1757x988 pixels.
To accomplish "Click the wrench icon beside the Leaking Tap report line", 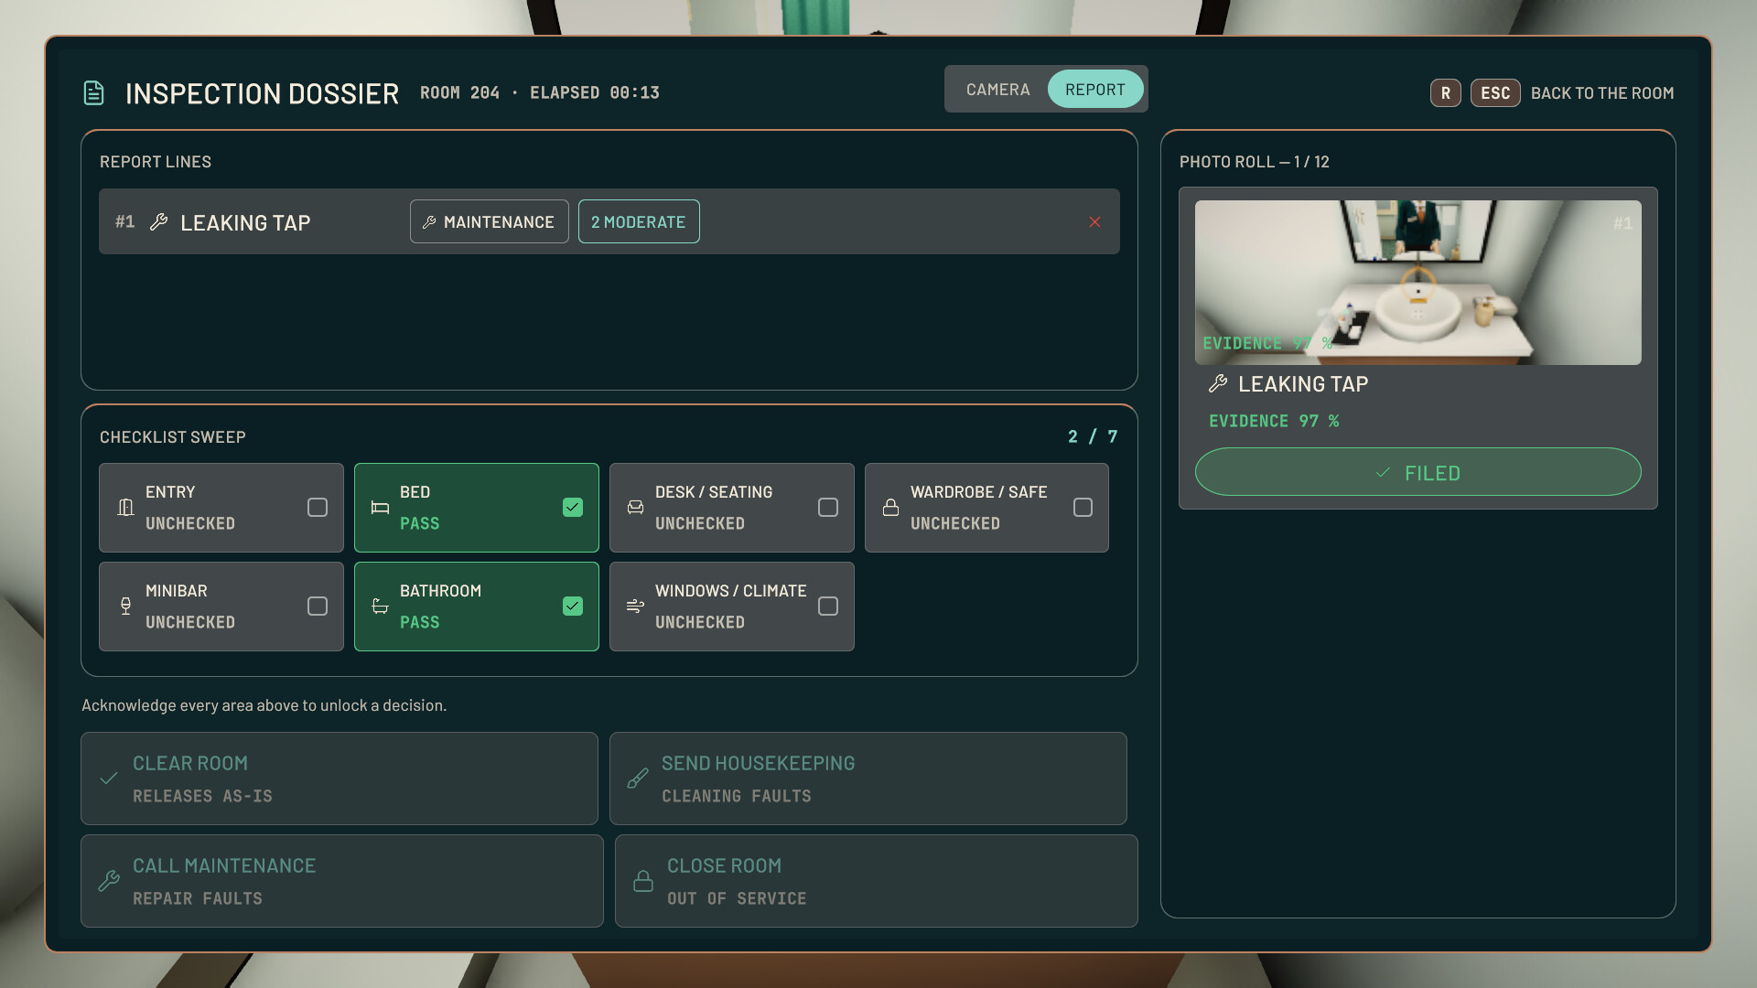I will pos(158,222).
